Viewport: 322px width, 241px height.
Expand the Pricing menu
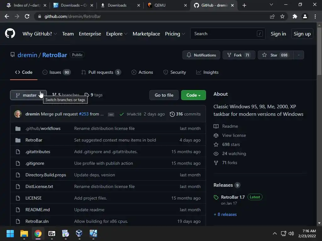175,34
